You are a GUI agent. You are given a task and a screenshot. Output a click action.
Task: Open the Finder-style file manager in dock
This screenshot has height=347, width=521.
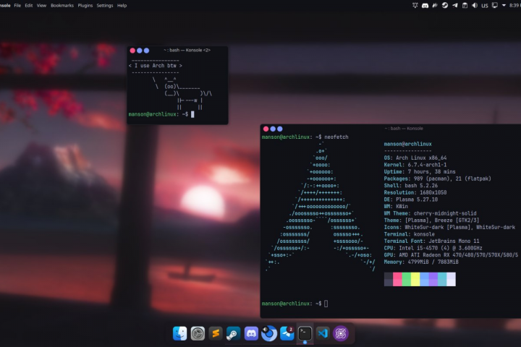pyautogui.click(x=179, y=333)
